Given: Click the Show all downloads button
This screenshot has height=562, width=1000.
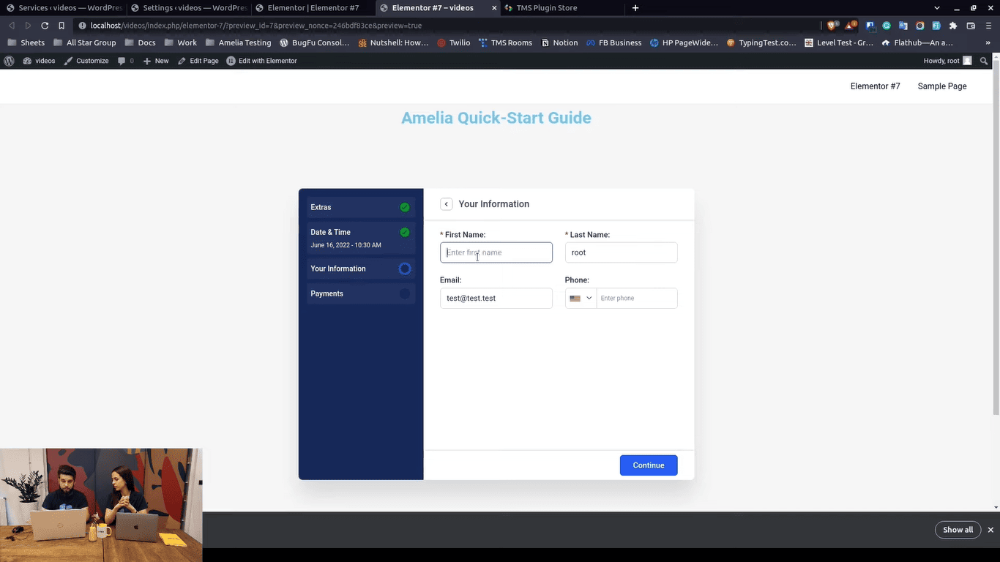Looking at the screenshot, I should point(958,530).
